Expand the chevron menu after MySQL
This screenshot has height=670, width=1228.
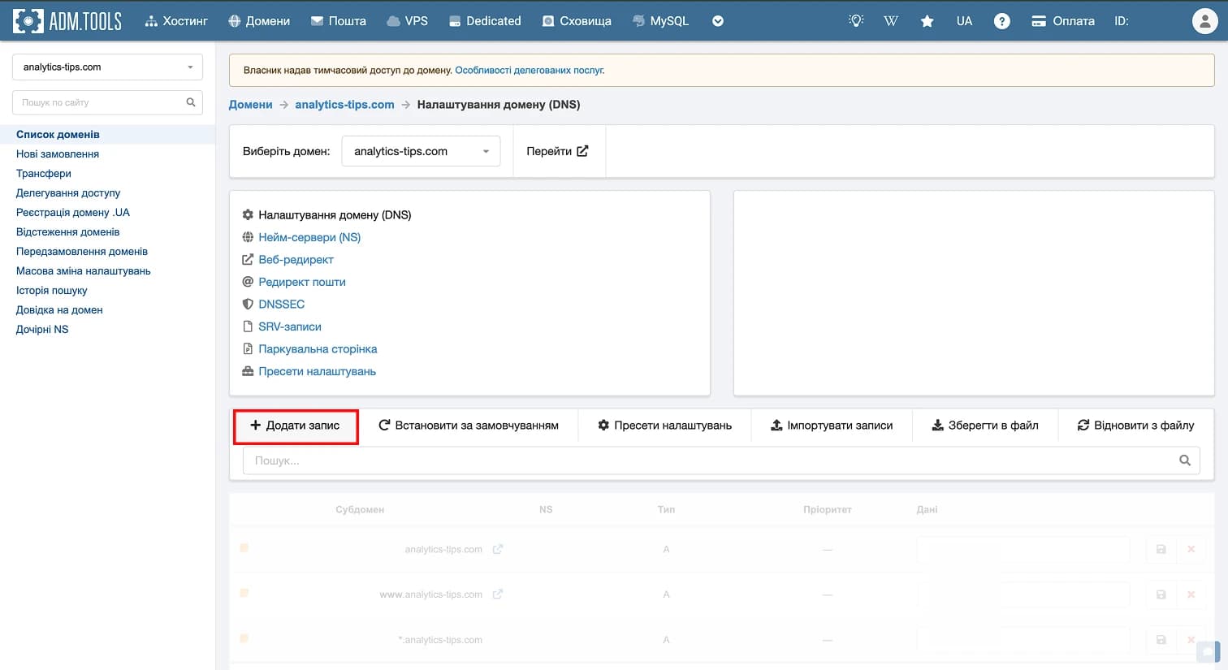coord(718,22)
